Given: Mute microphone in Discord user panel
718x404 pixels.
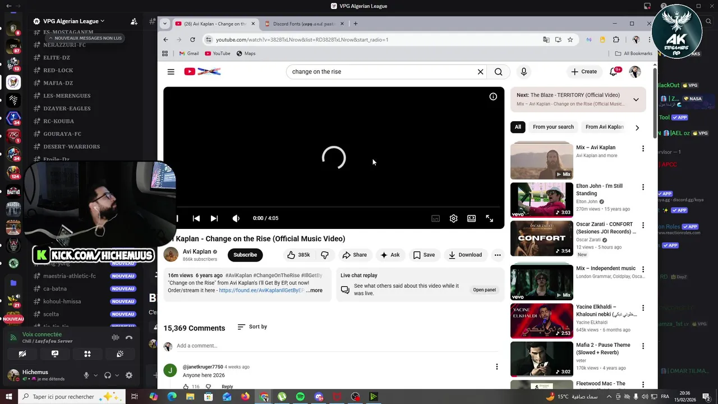Looking at the screenshot, I should tap(86, 375).
